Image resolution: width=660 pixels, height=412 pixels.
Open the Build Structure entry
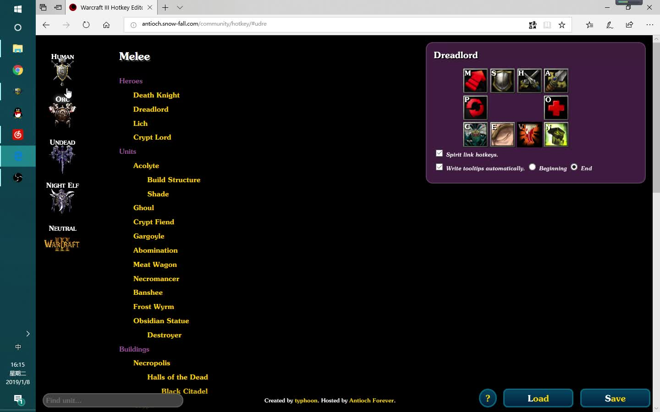click(174, 180)
